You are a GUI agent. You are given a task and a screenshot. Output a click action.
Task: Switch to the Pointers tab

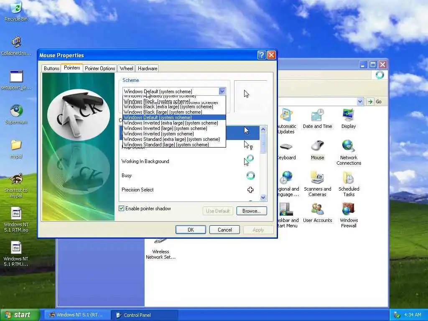(x=72, y=68)
